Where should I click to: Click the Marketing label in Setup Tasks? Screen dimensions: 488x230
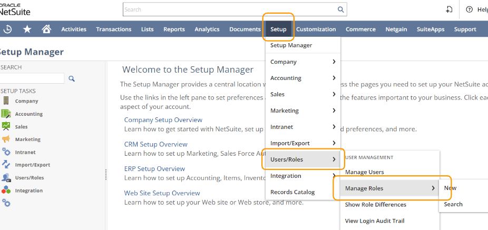coord(28,139)
